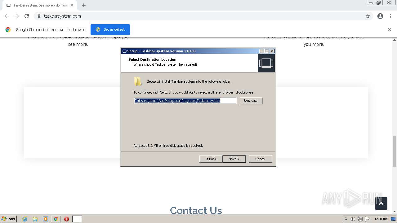Image resolution: width=397 pixels, height=223 pixels.
Task: Click the Next button in Setup
Action: coord(234,159)
